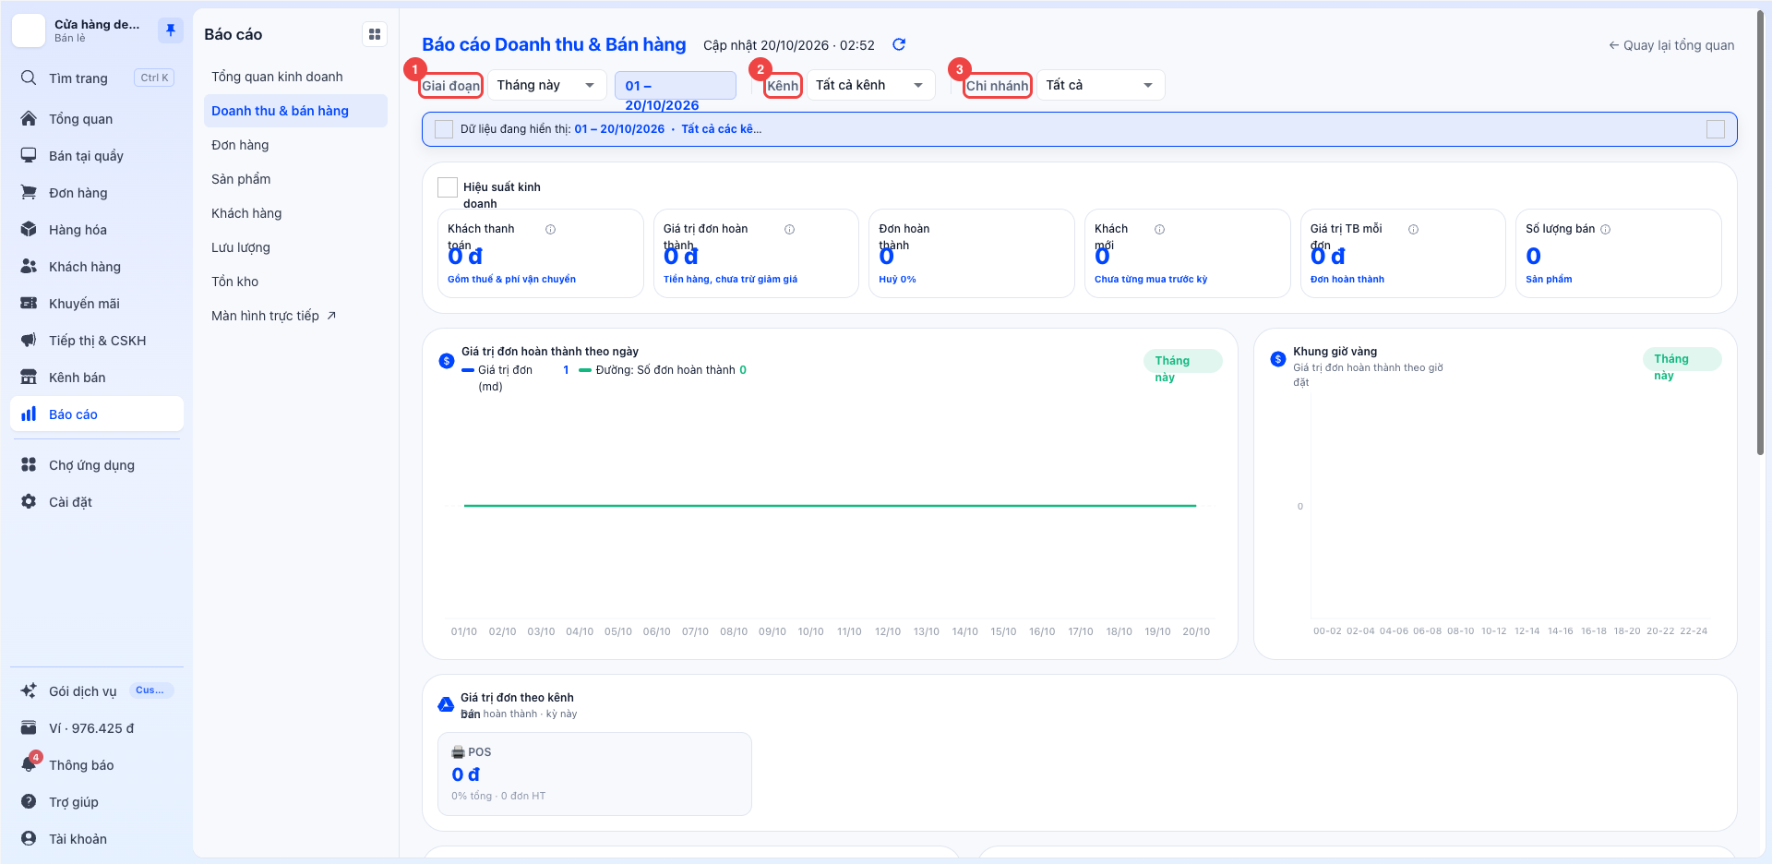Open the grid menu icon in Báo cáo panel
The height and width of the screenshot is (864, 1772).
click(375, 34)
